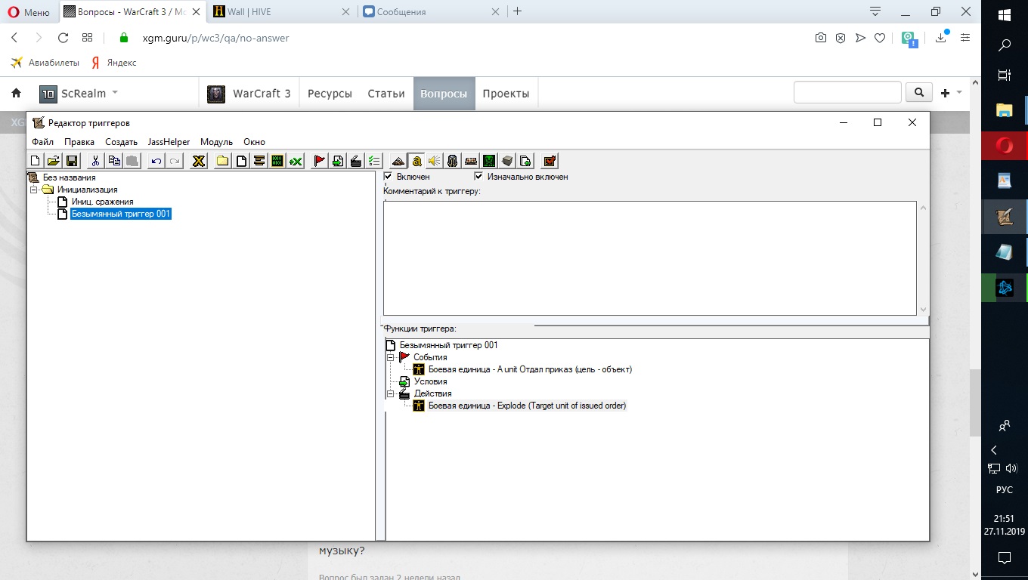Open the Campaign Editor icon
This screenshot has width=1028, height=580.
(x=471, y=160)
